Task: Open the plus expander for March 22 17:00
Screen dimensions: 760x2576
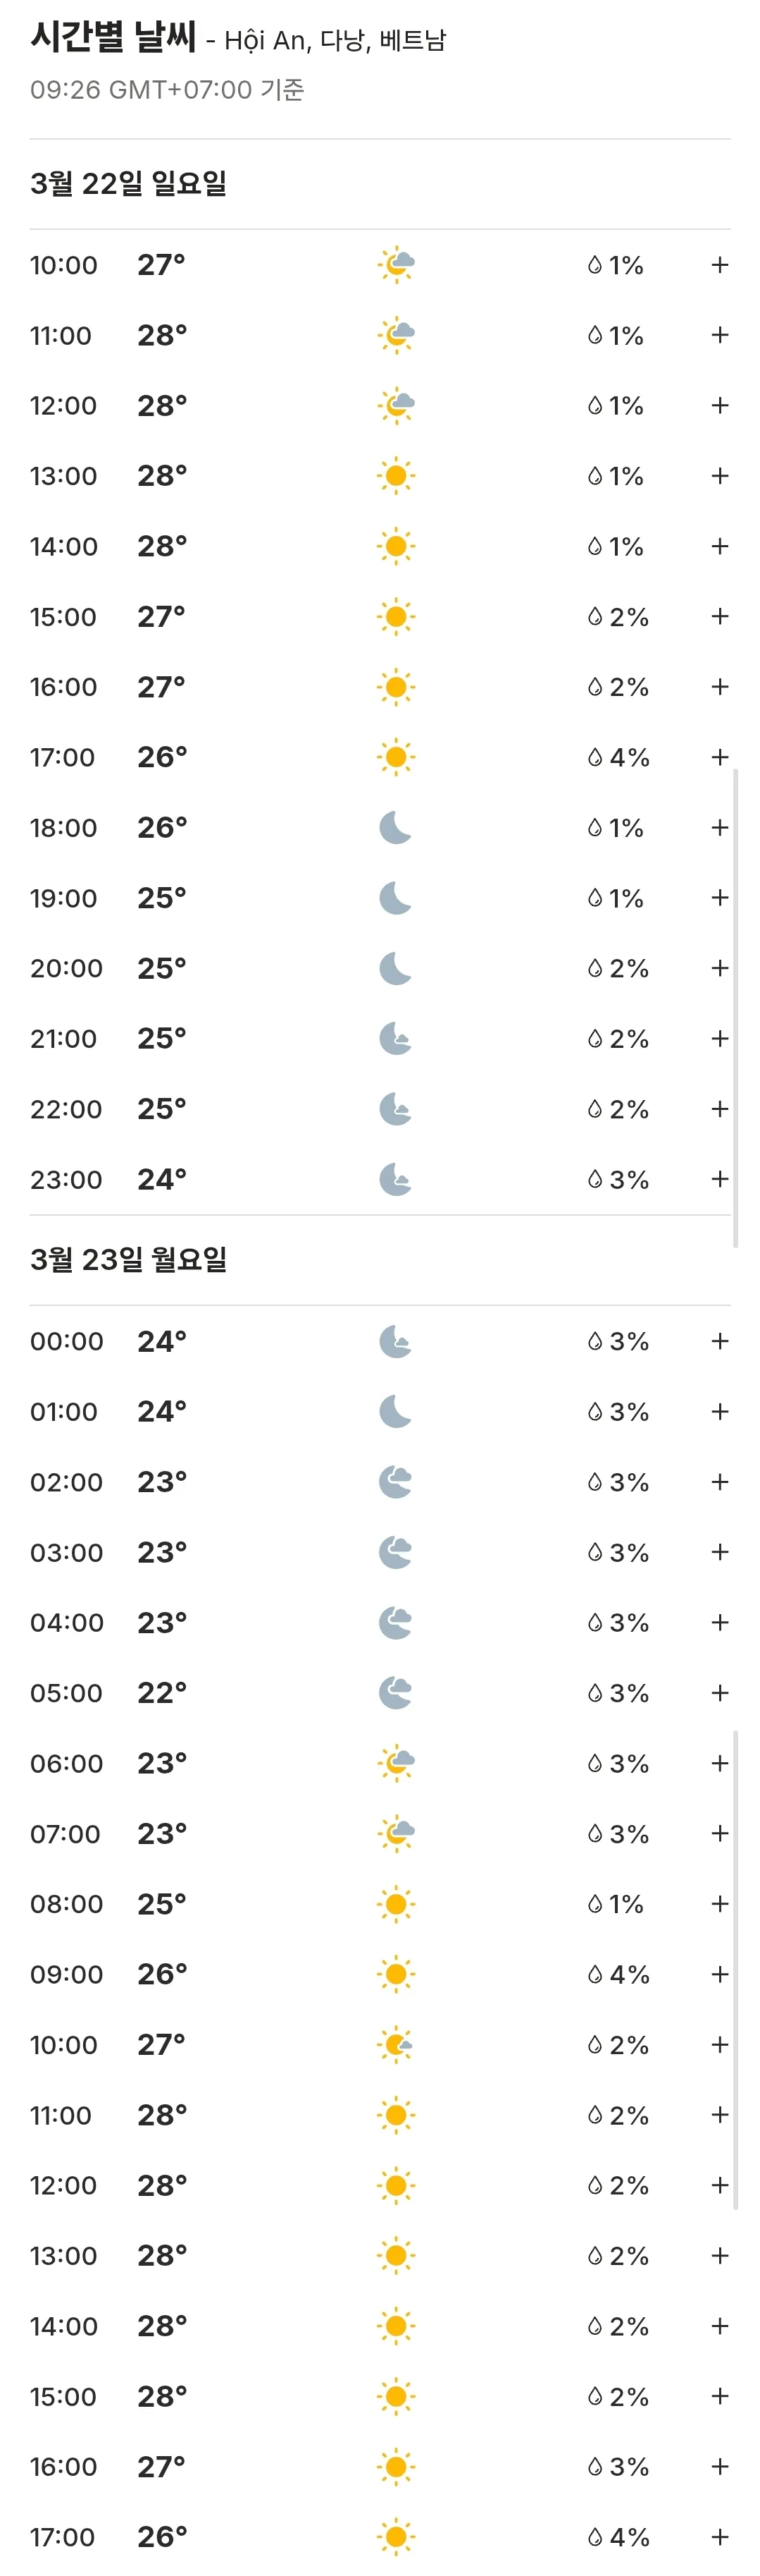Action: (x=719, y=757)
